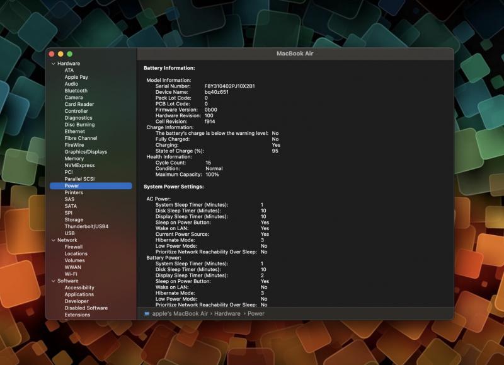The height and width of the screenshot is (365, 504).
Task: Click the Battery Information heading
Action: (169, 68)
